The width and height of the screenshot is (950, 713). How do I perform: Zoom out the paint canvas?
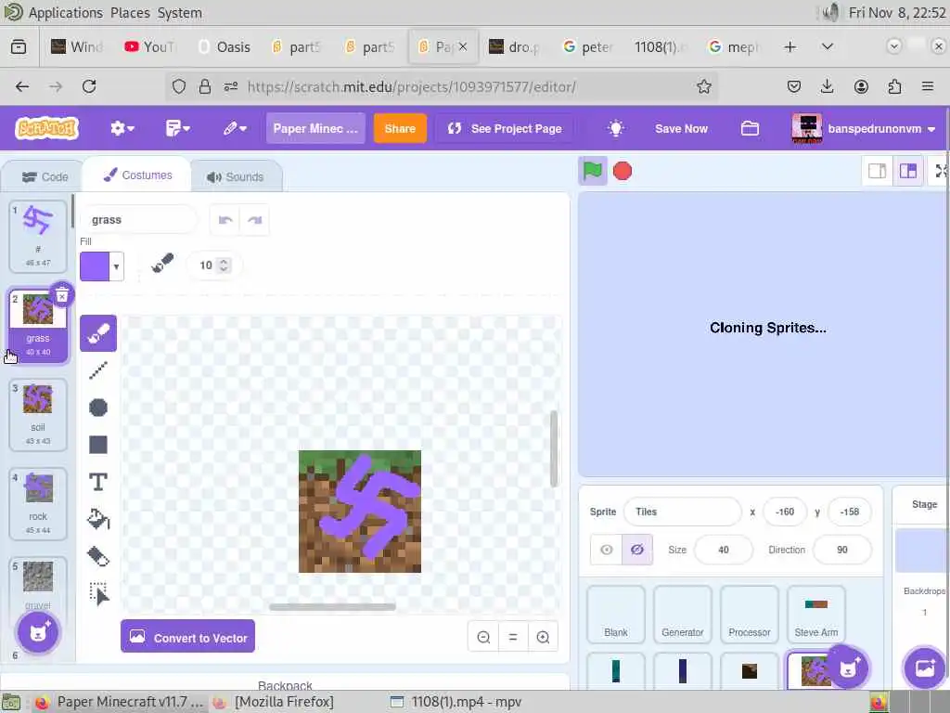pos(483,637)
